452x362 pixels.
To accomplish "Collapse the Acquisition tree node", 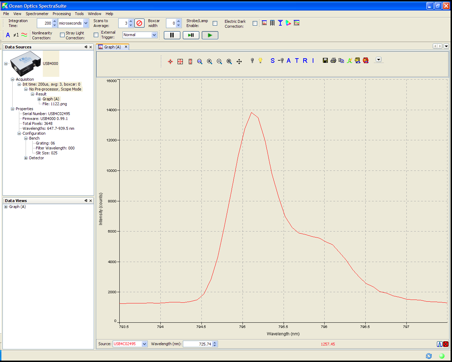I will pos(13,79).
